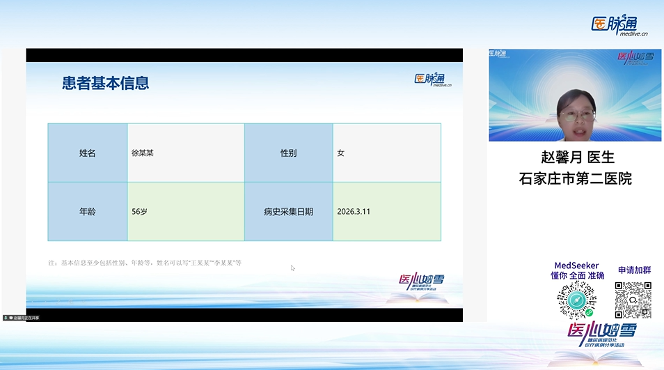This screenshot has width=664, height=370.
Task: Click the MedSeeker label text
Action: pos(577,265)
